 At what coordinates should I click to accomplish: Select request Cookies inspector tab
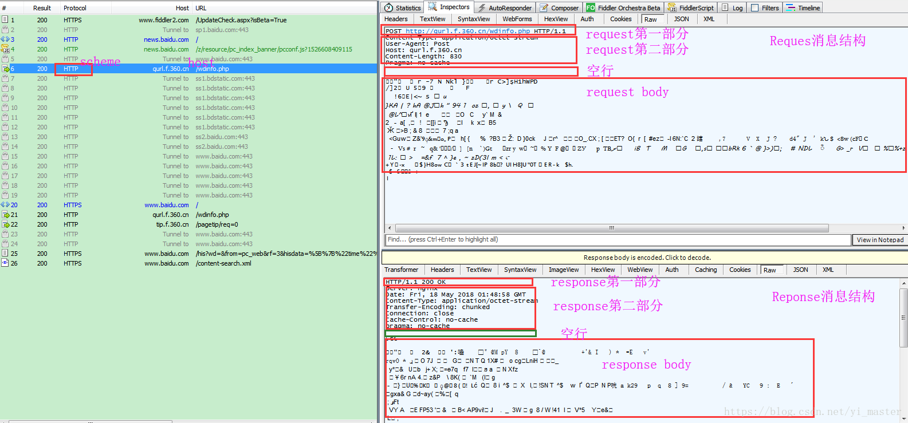(x=621, y=19)
